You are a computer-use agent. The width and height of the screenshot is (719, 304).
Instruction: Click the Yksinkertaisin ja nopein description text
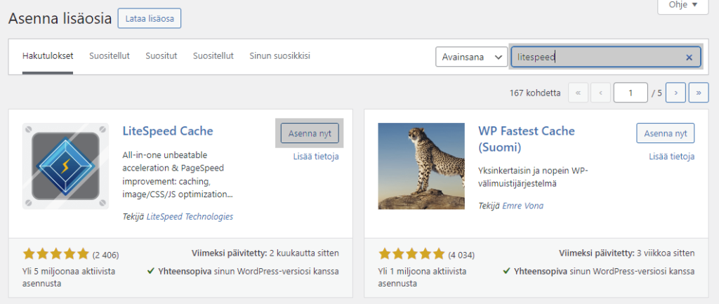(533, 178)
